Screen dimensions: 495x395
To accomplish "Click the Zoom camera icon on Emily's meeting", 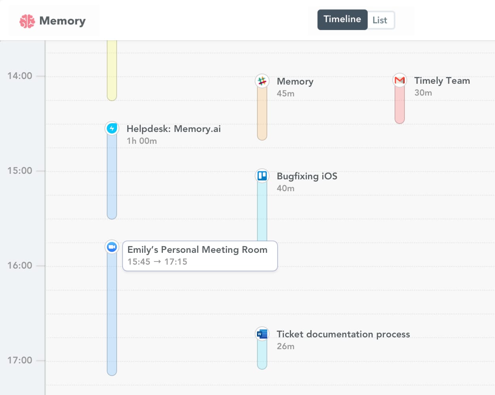I will tap(111, 246).
